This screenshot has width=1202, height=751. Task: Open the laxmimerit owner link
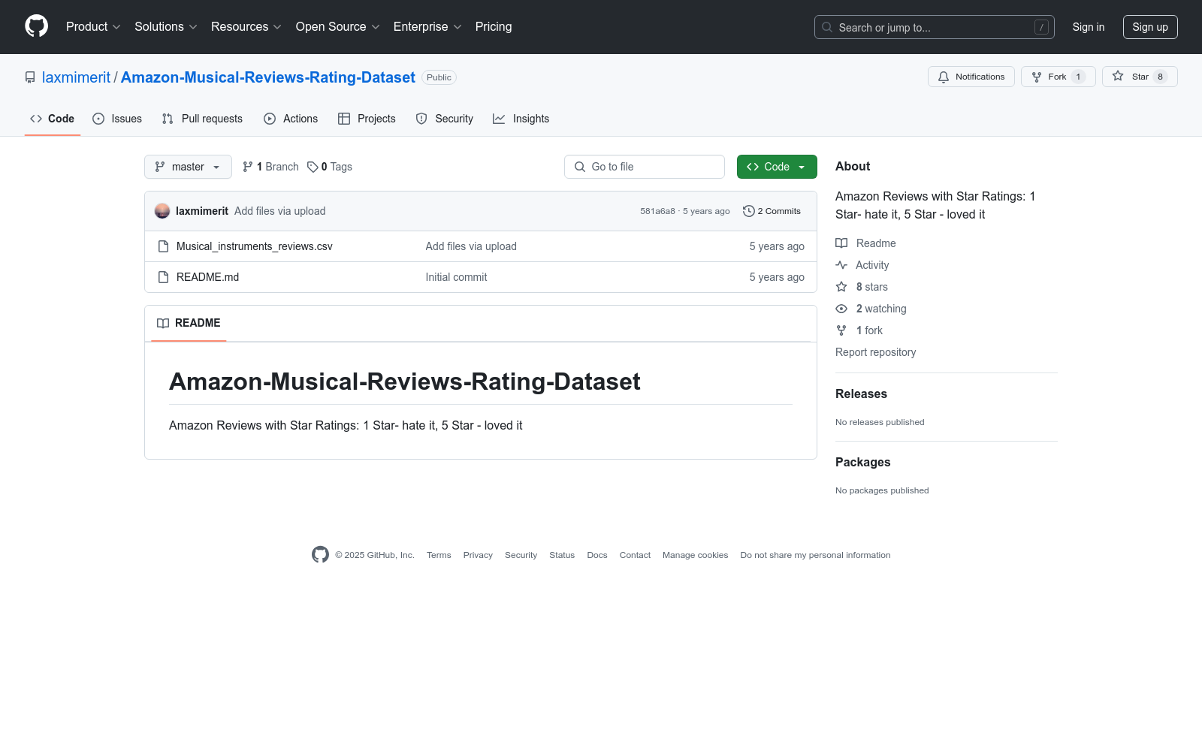pos(76,77)
